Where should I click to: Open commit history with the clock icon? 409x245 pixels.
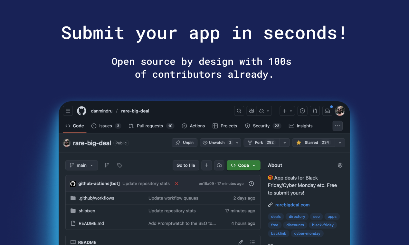tap(251, 183)
